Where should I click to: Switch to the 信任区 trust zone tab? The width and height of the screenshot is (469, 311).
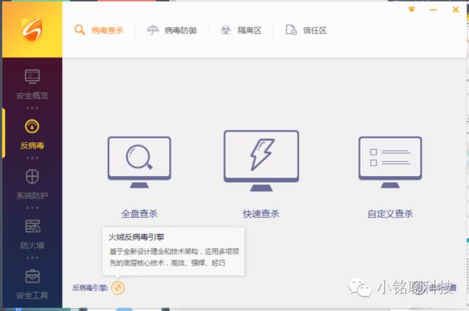pyautogui.click(x=306, y=30)
